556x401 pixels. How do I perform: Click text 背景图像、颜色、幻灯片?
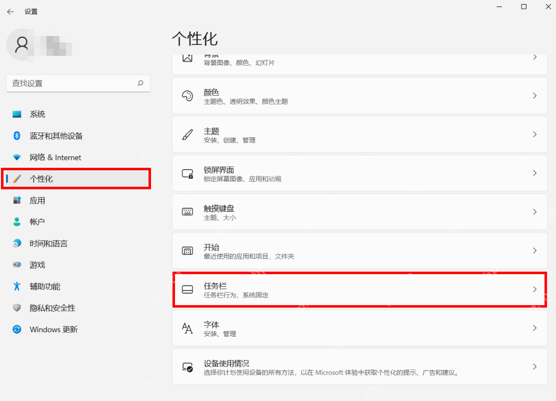click(x=239, y=63)
